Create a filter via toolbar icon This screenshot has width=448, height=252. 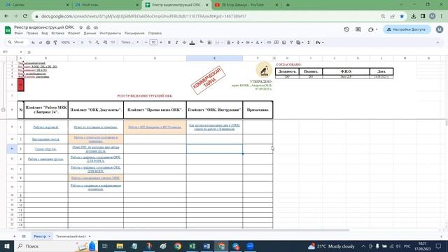(x=291, y=42)
